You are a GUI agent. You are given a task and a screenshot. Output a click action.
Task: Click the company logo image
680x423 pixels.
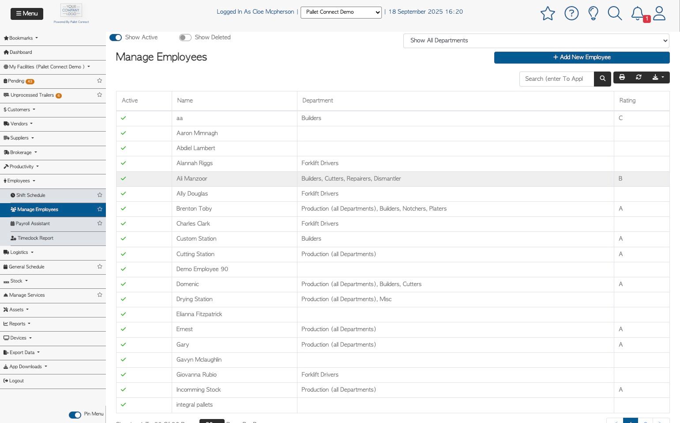pos(71,11)
